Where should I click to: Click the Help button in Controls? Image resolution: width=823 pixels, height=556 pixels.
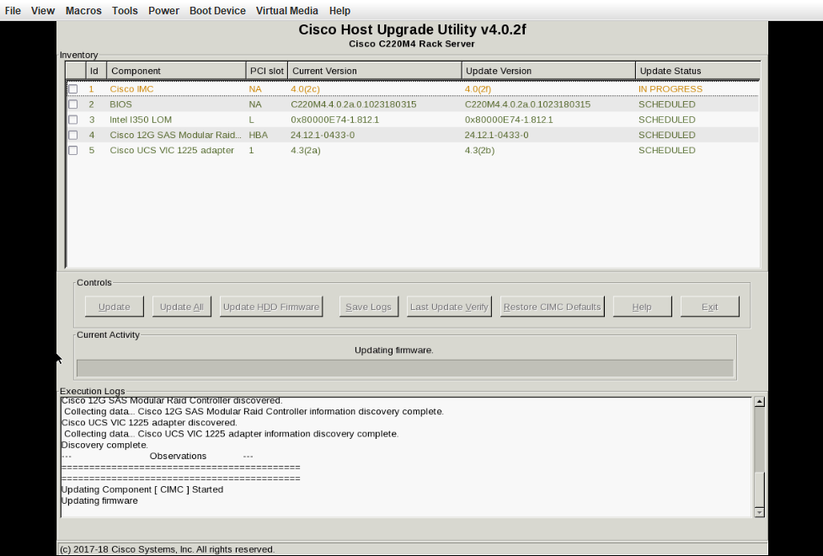pyautogui.click(x=642, y=307)
